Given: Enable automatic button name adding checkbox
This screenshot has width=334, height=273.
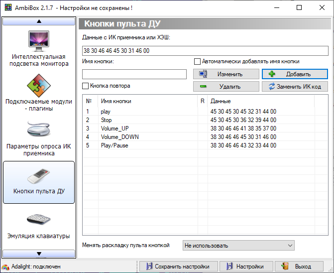Looking at the screenshot, I should pyautogui.click(x=198, y=62).
